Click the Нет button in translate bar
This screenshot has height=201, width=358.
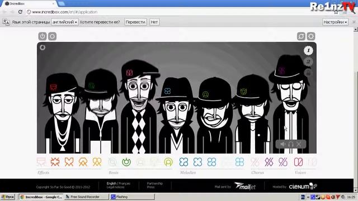point(154,22)
